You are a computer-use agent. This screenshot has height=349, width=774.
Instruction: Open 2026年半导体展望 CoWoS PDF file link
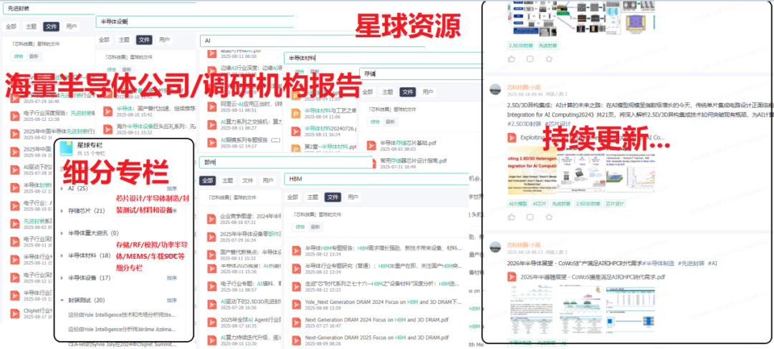593,277
